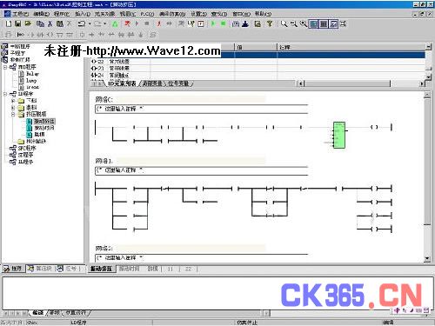Click the magnifier zoom icon in toolbar
This screenshot has width=435, height=326.
[x=284, y=23]
